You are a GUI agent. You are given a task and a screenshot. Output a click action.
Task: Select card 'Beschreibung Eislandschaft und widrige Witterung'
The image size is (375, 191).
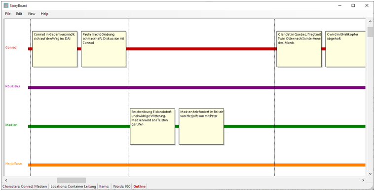152,126
